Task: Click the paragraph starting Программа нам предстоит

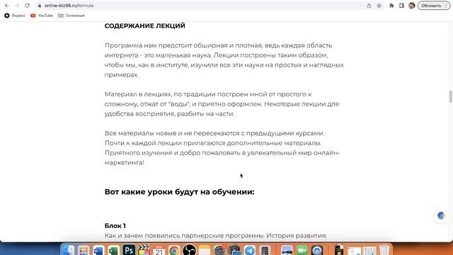Action: (224, 59)
